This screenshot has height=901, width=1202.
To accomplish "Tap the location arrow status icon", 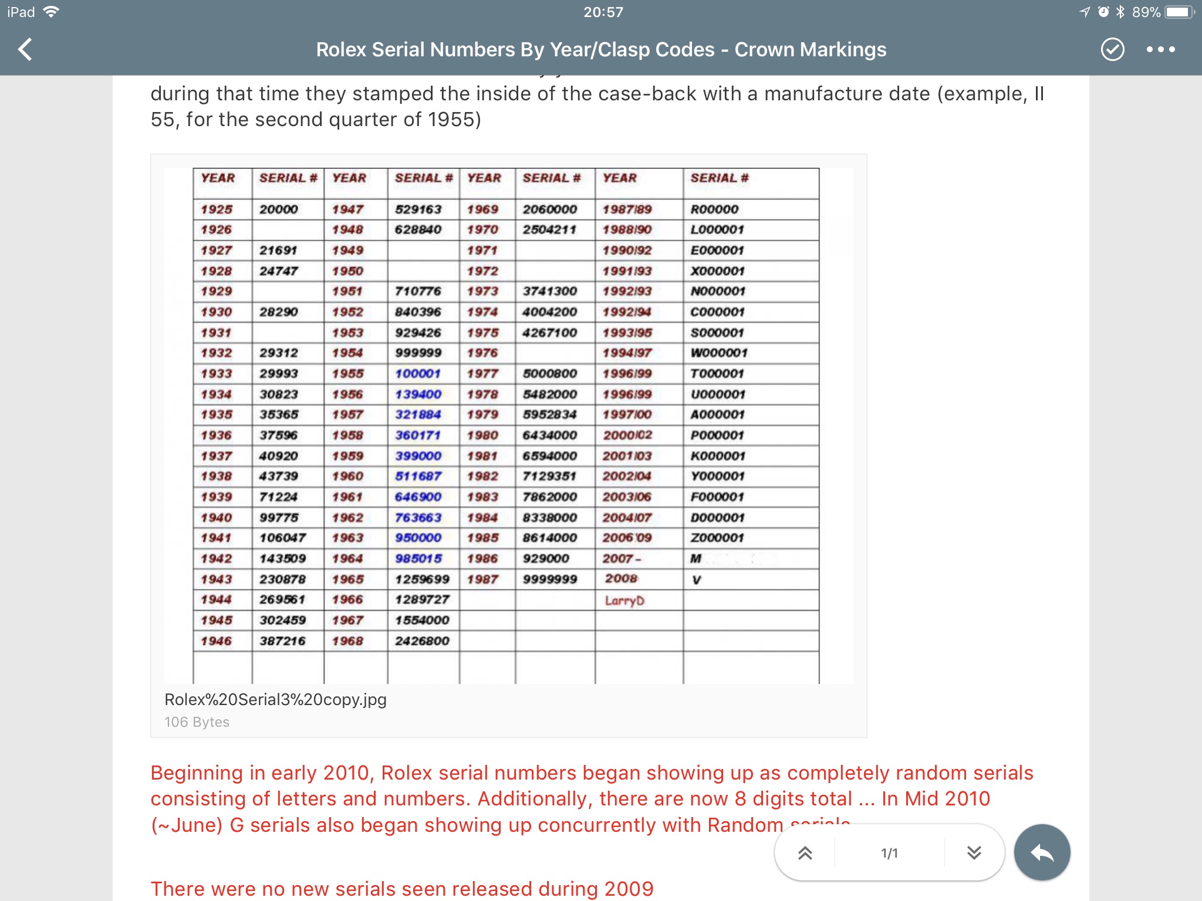I will point(1085,12).
